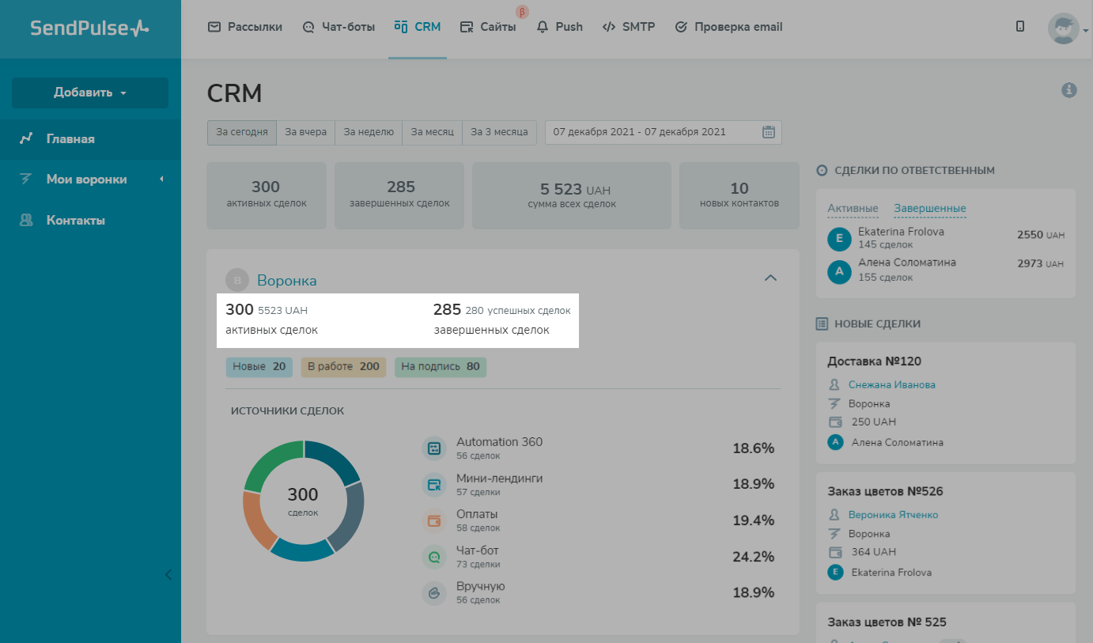Screen dimensions: 1093x643
Task: Click the Мини-лендинги source icon
Action: pyautogui.click(x=434, y=485)
